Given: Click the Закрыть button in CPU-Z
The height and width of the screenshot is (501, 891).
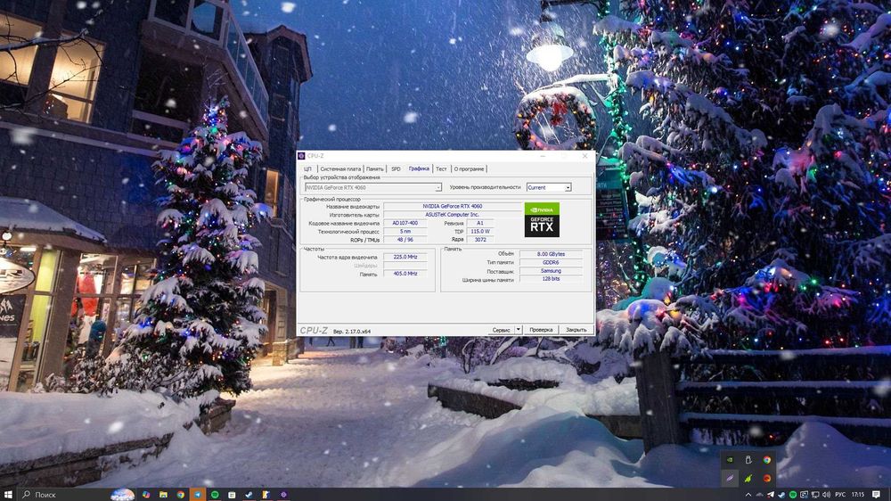Looking at the screenshot, I should (576, 330).
